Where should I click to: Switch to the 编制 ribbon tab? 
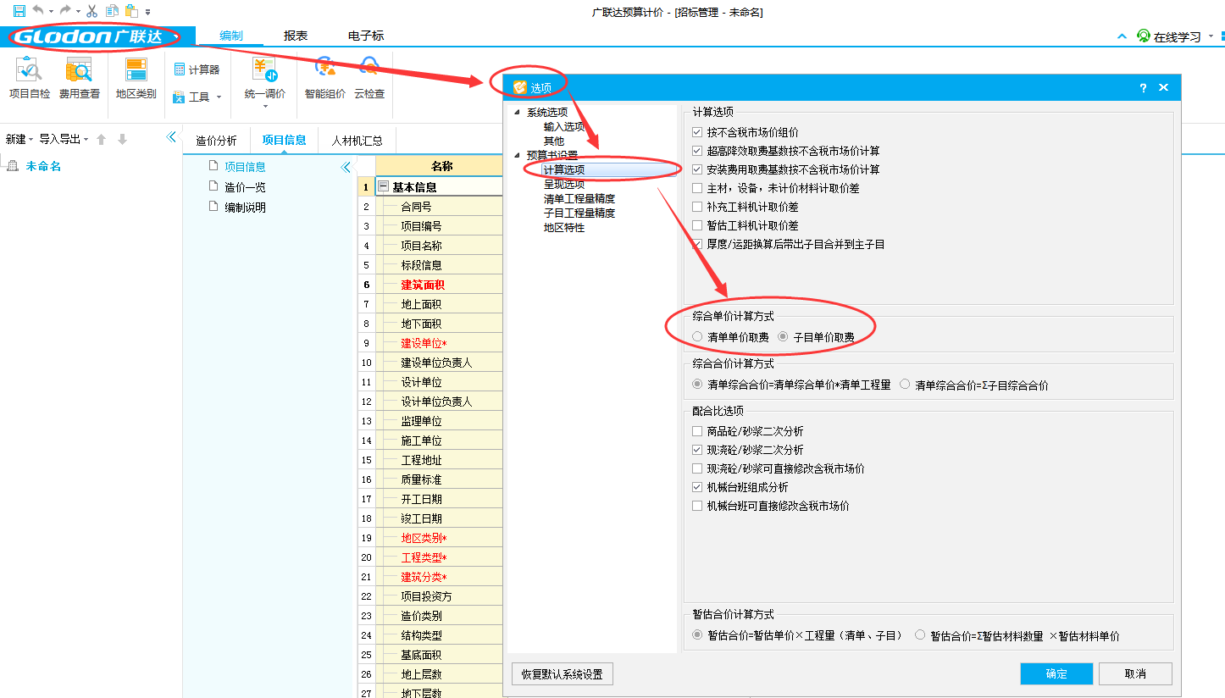(230, 36)
